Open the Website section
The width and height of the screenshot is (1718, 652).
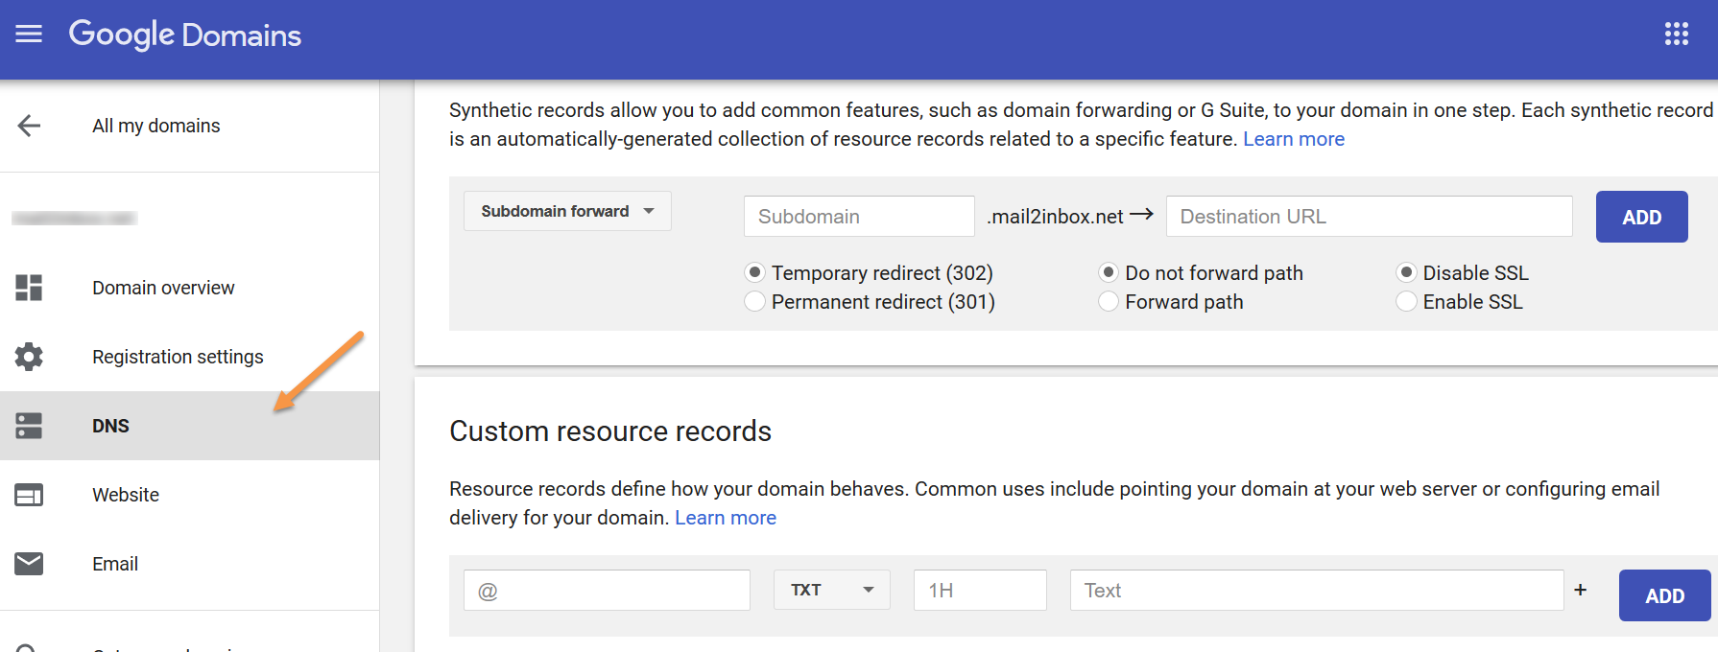coord(126,495)
